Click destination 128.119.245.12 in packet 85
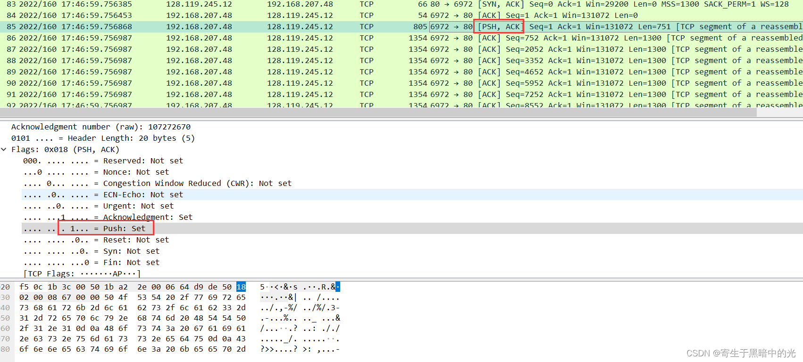This screenshot has width=803, height=362. coord(300,27)
